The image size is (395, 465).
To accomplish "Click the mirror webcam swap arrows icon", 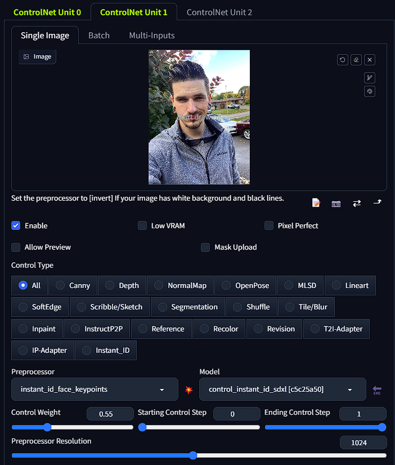I will click(x=357, y=203).
